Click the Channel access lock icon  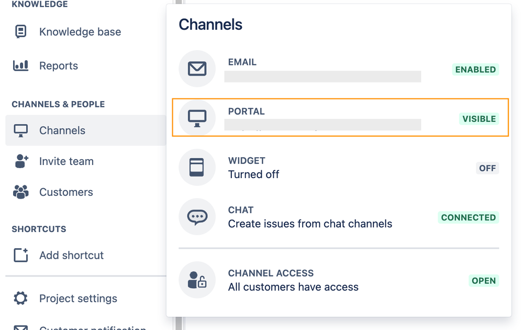pyautogui.click(x=197, y=280)
